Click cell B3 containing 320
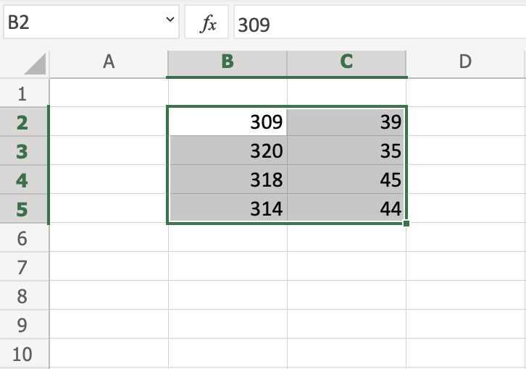The width and height of the screenshot is (526, 369). (x=227, y=151)
